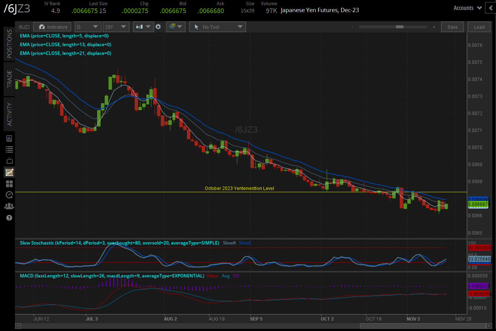
Task: Open the chart settings gear
Action: click(x=158, y=27)
